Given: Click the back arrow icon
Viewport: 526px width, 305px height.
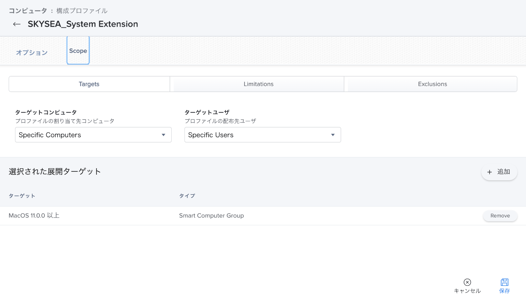Looking at the screenshot, I should coord(17,24).
